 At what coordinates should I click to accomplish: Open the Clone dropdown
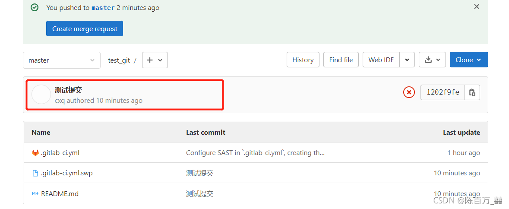coord(469,60)
